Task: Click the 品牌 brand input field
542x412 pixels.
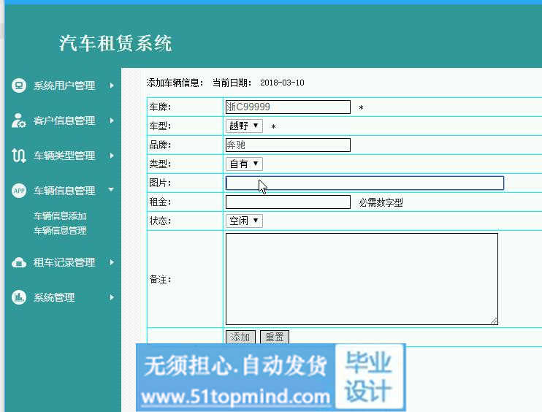Action: (x=288, y=145)
